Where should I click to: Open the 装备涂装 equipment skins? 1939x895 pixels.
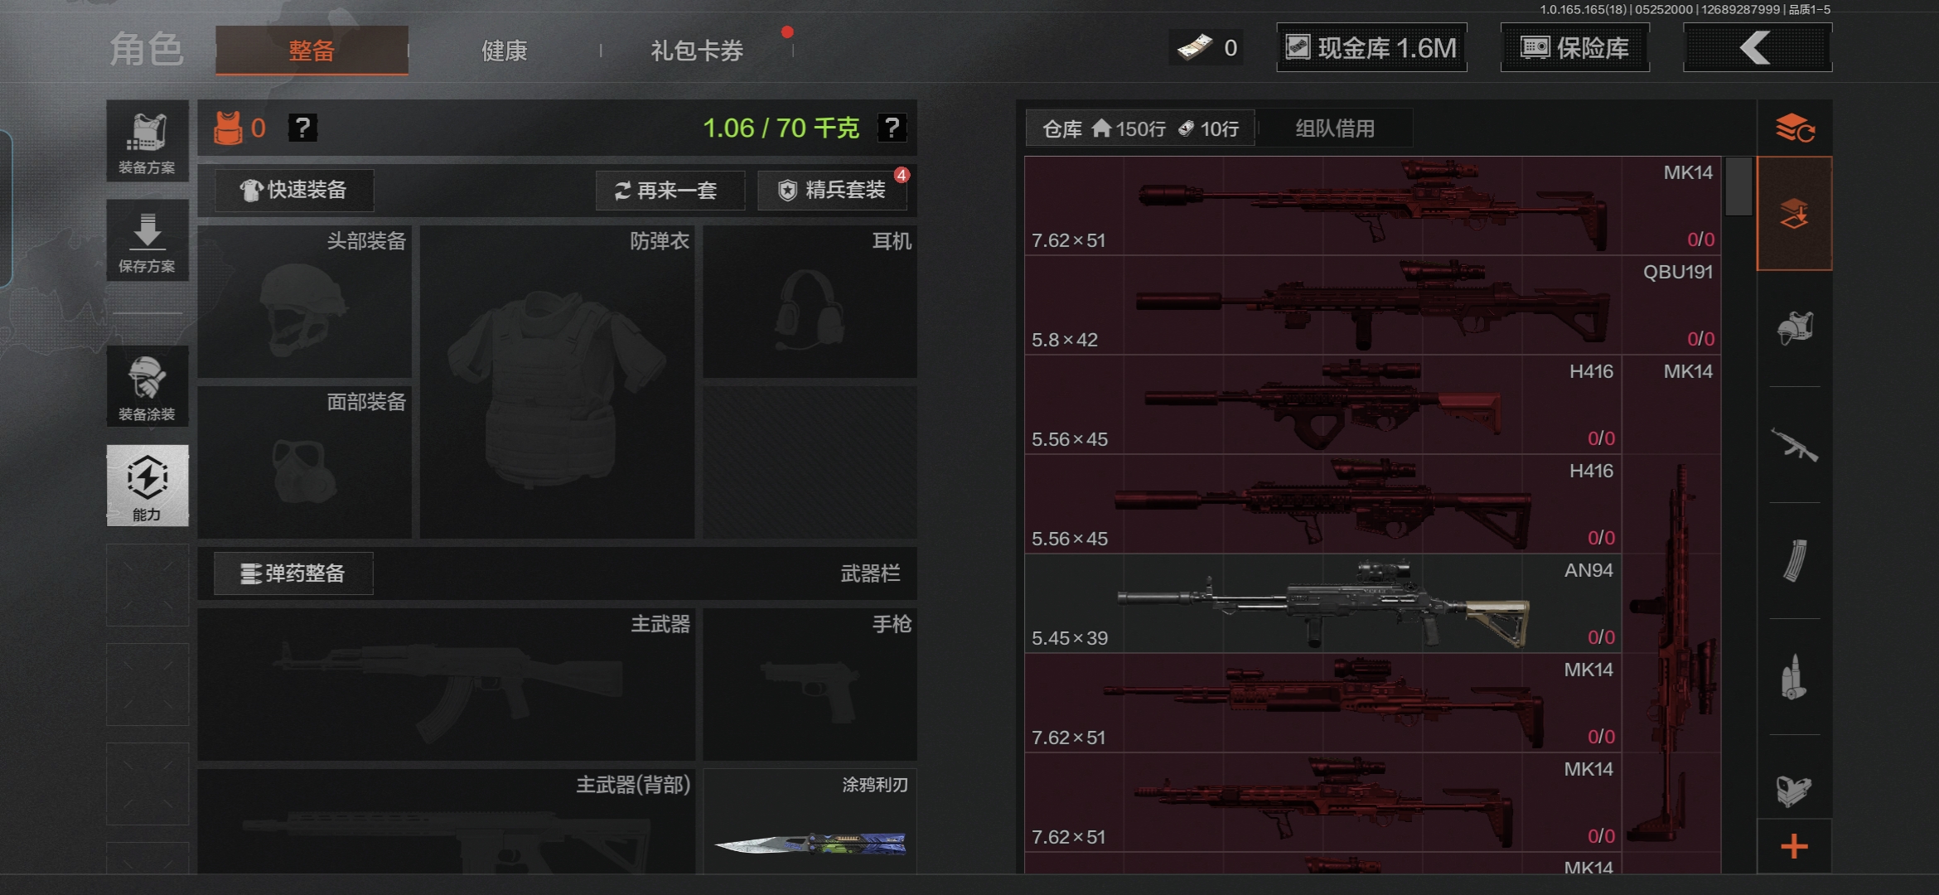point(147,387)
